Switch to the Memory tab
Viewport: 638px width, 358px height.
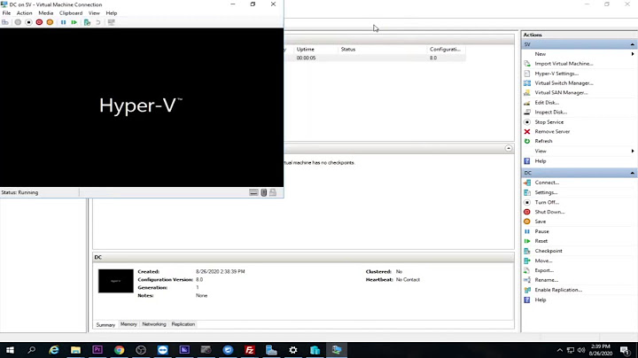click(x=128, y=324)
